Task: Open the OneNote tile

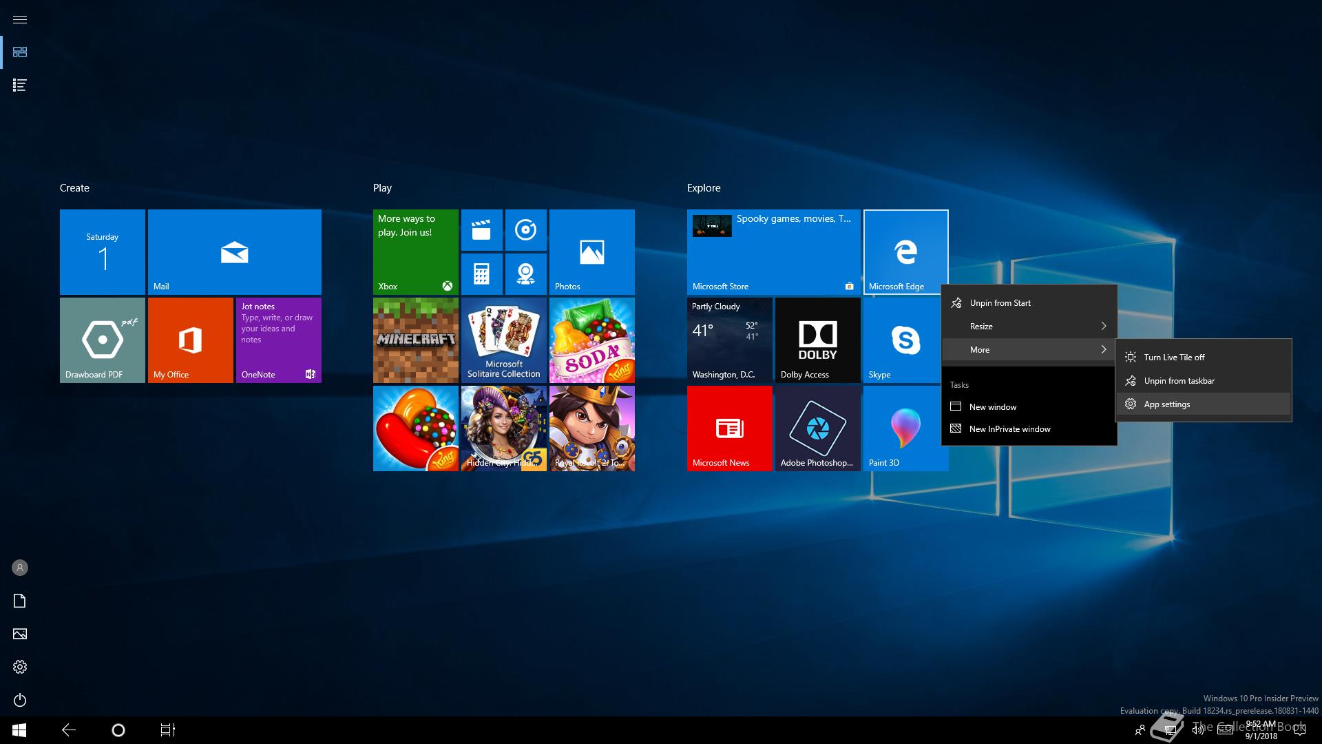Action: pos(279,340)
